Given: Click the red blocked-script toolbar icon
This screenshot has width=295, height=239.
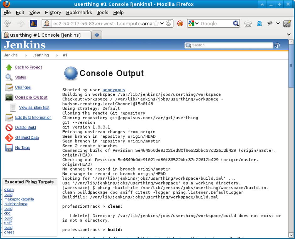Looking at the screenshot, I should (x=180, y=24).
